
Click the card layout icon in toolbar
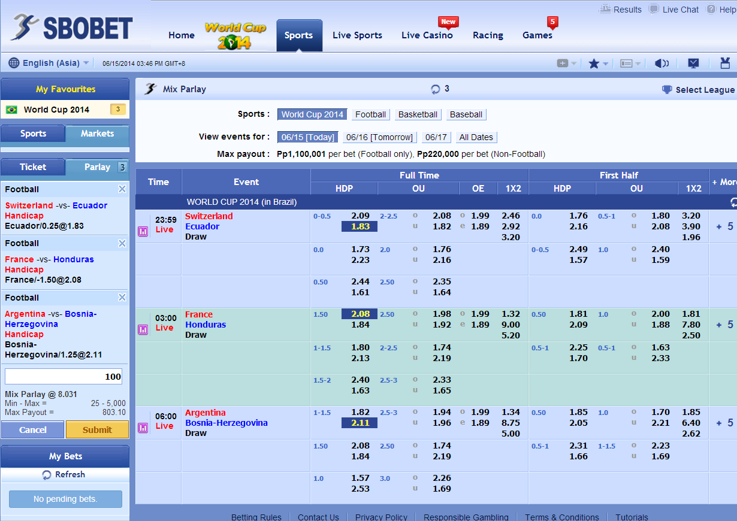[x=626, y=63]
